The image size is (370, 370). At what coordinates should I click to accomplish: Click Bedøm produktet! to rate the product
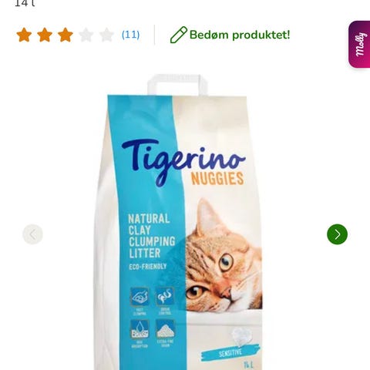[240, 35]
